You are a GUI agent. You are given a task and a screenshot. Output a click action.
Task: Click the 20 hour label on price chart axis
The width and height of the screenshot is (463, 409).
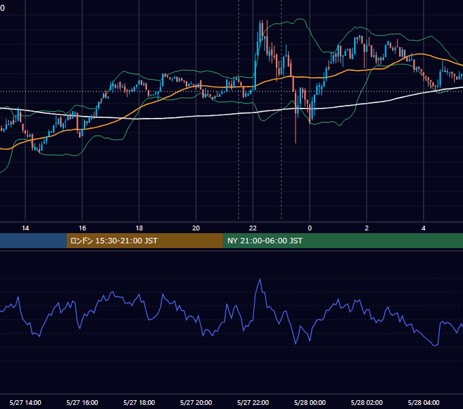coord(196,228)
